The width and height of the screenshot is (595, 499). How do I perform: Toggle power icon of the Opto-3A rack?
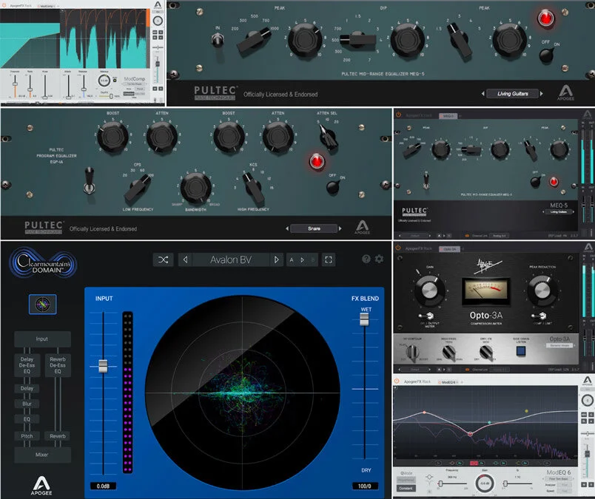click(x=398, y=248)
